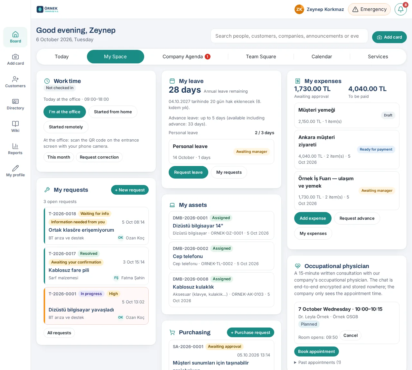Open the Board home icon in sidebar

coord(15,34)
